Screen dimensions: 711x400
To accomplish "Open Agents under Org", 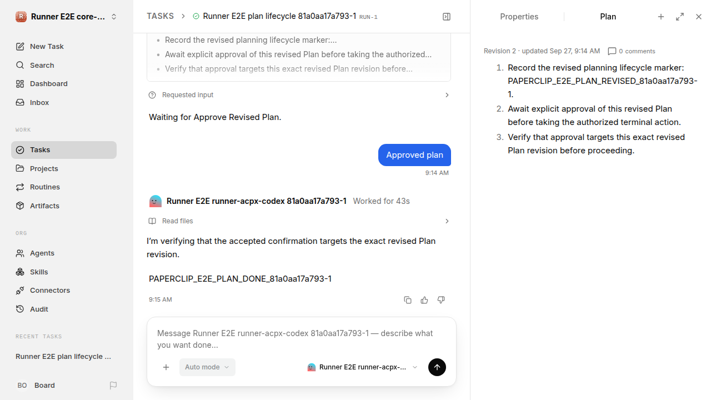I will click(x=64, y=253).
